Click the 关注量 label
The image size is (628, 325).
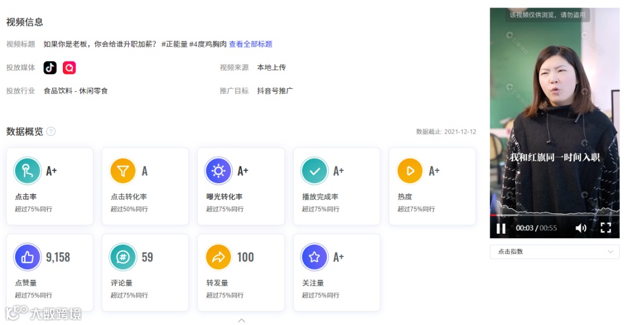(313, 283)
